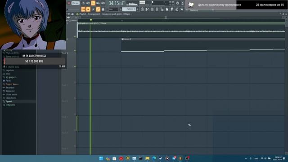Click Playlist breadcrumb label
The width and height of the screenshot is (288, 162).
pyautogui.click(x=83, y=14)
